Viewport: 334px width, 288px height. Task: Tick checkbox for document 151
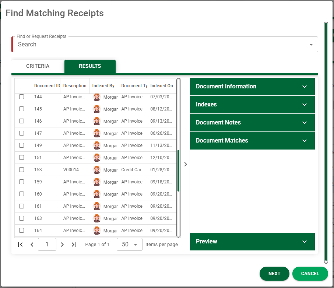21,157
